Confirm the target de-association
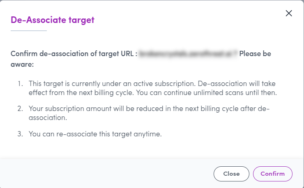The height and width of the screenshot is (188, 304). pos(273,174)
